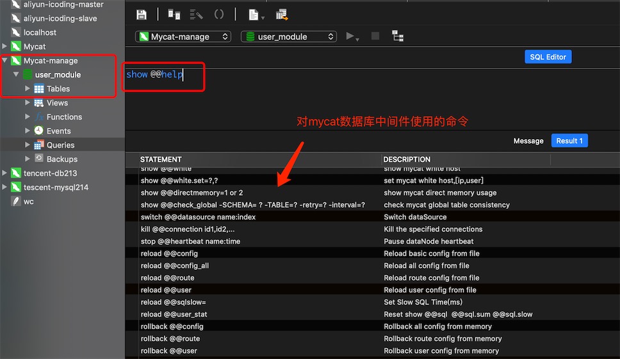Select the 'kill @@connection id1,id2,...' cell
The width and height of the screenshot is (620, 359).
[x=188, y=229]
